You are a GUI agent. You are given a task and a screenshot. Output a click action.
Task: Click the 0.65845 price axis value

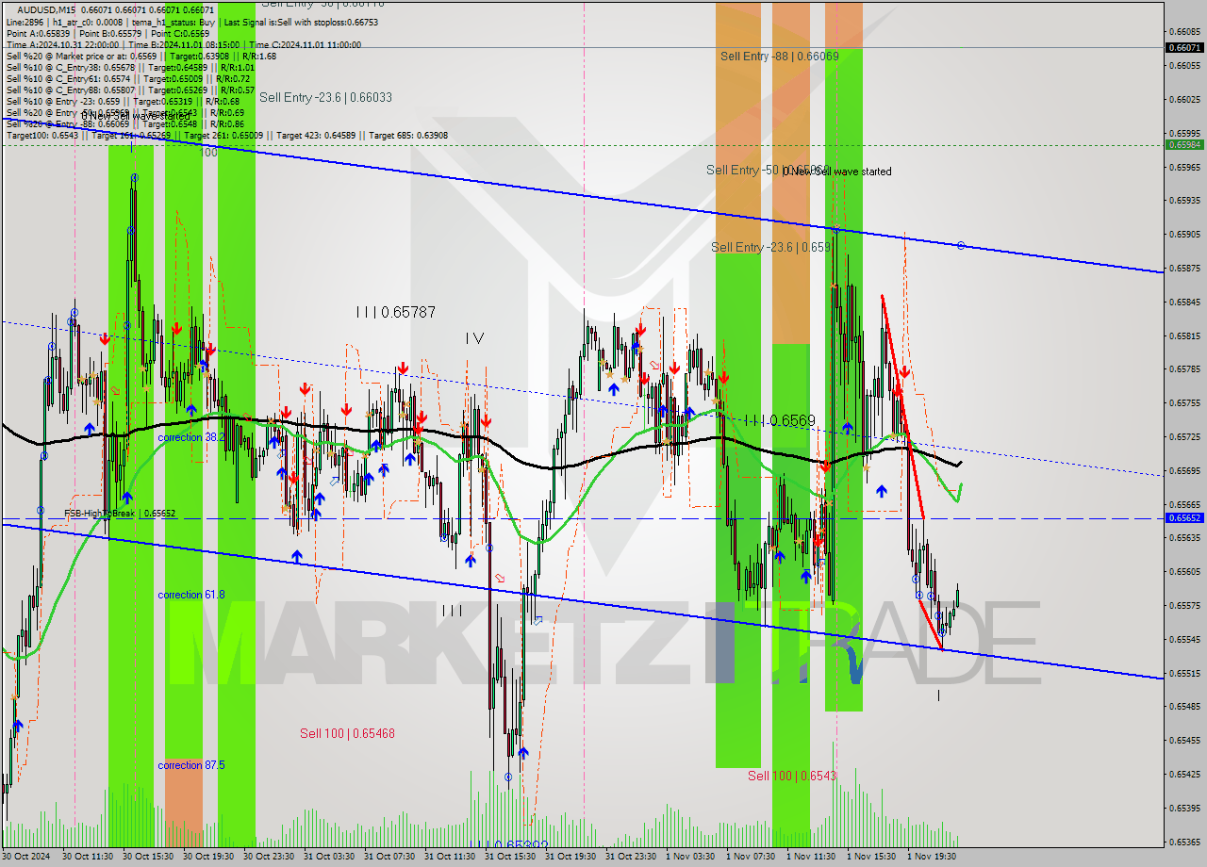tap(1184, 303)
